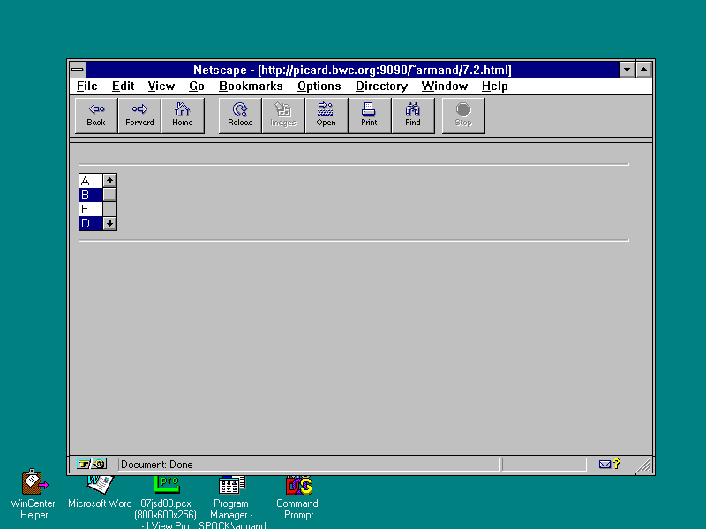Deselect highlighted option B in list

point(90,195)
